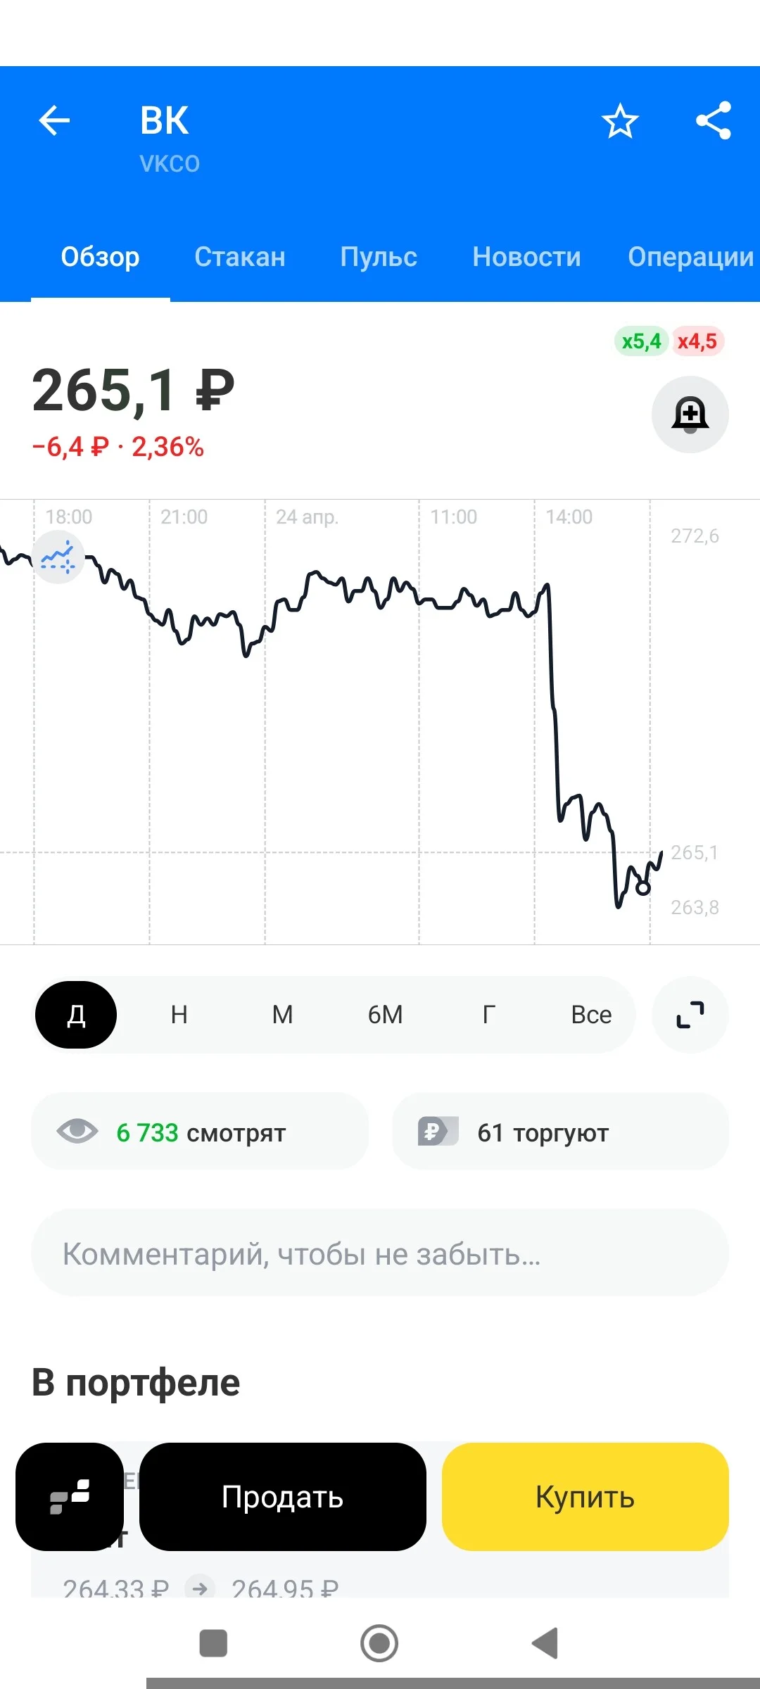Image resolution: width=760 pixels, height=1689 pixels.
Task: Tap the yellow Купить buy button
Action: (x=585, y=1497)
